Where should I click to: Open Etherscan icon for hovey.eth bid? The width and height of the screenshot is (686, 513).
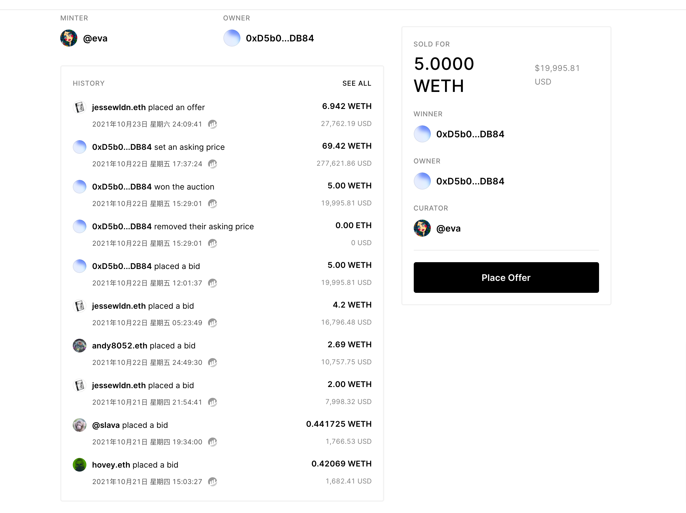(x=213, y=482)
